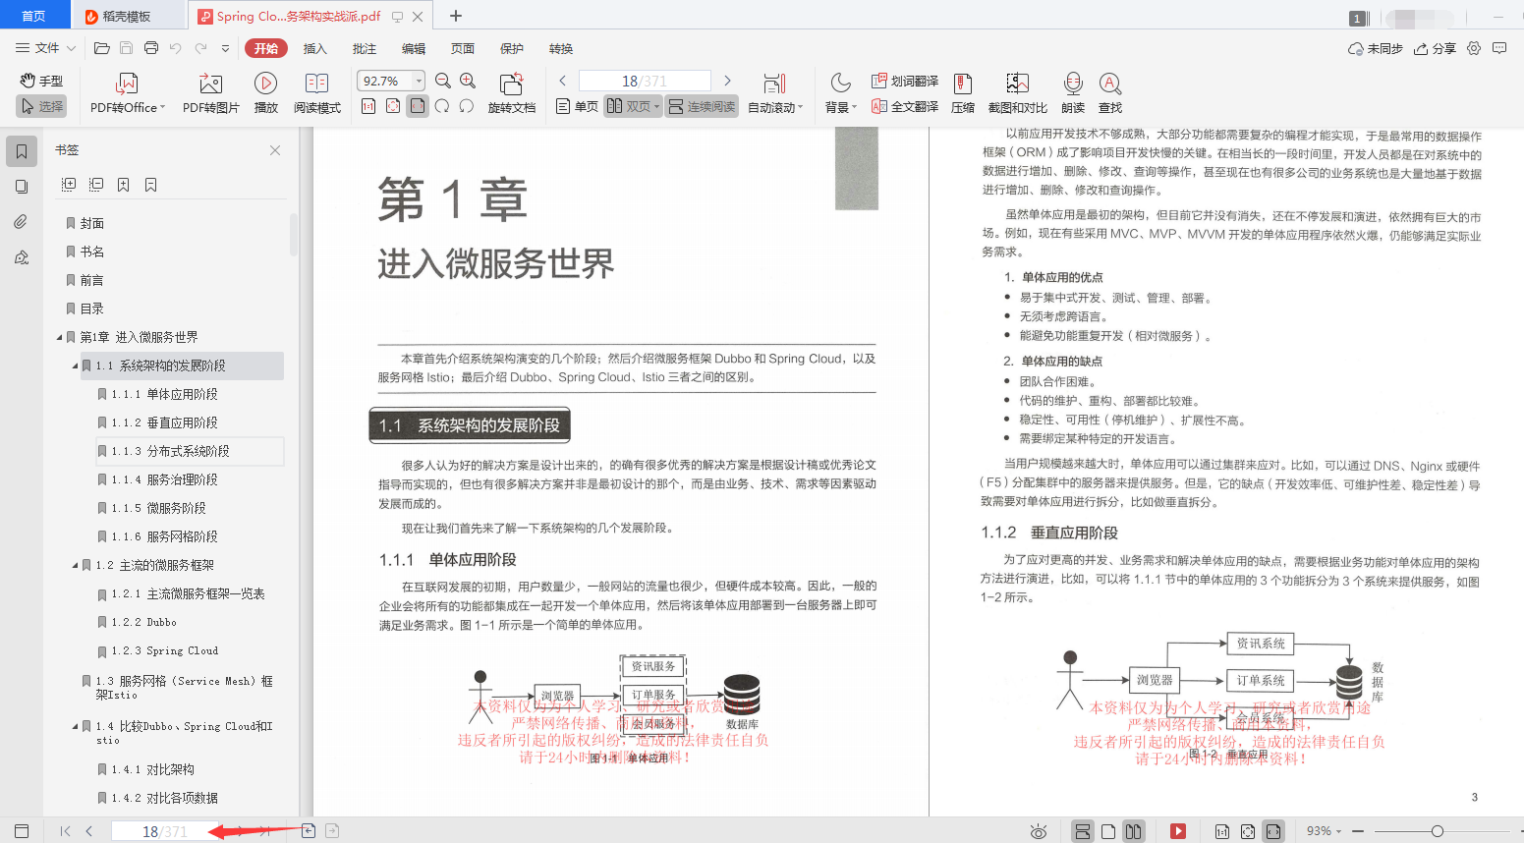Collapse 第1章 进入微服务世界 bookmark
Image resolution: width=1524 pixels, height=843 pixels.
pyautogui.click(x=60, y=337)
